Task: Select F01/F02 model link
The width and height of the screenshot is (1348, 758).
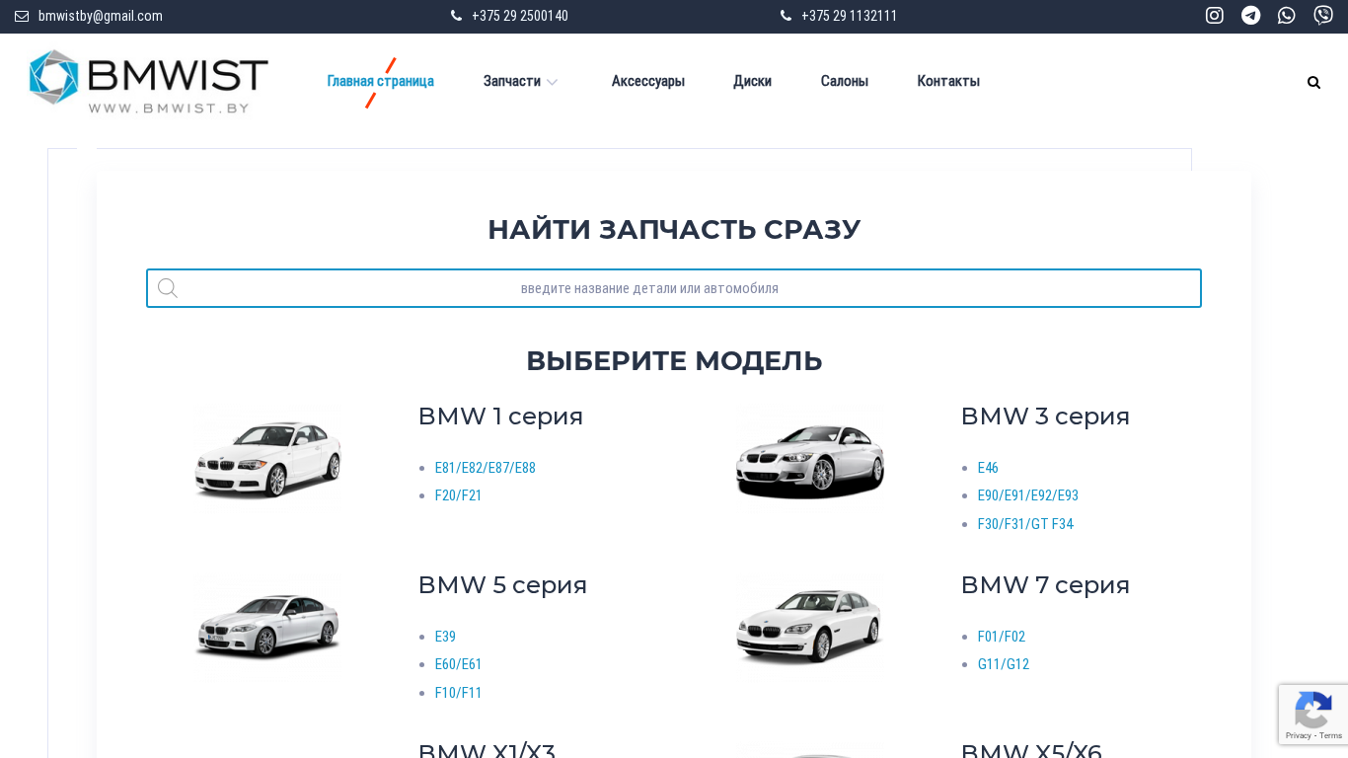Action: pos(1002,637)
